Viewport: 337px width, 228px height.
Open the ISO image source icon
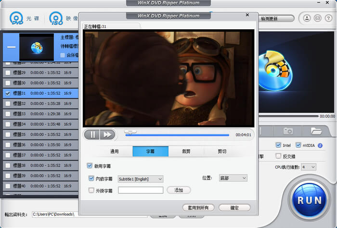click(x=56, y=18)
